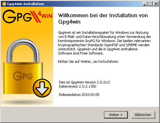Click the Weiter > button to continue

[x=116, y=115]
